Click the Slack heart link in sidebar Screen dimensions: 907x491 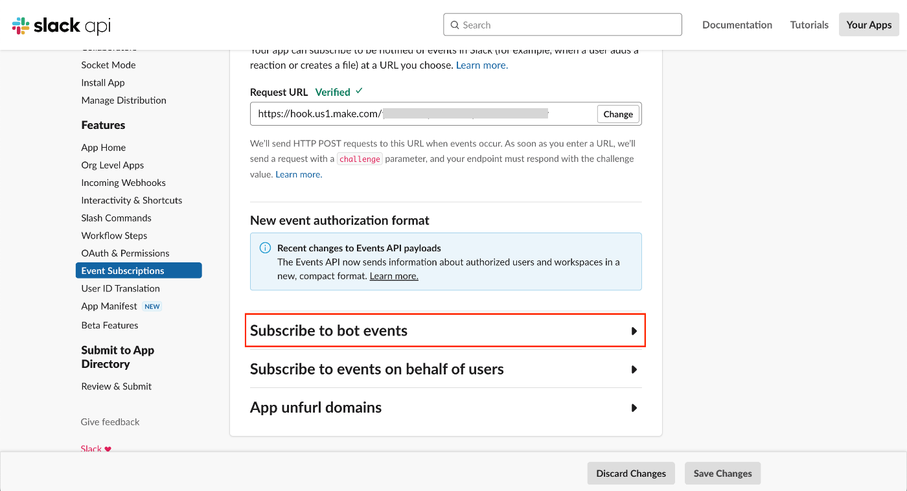(x=96, y=448)
